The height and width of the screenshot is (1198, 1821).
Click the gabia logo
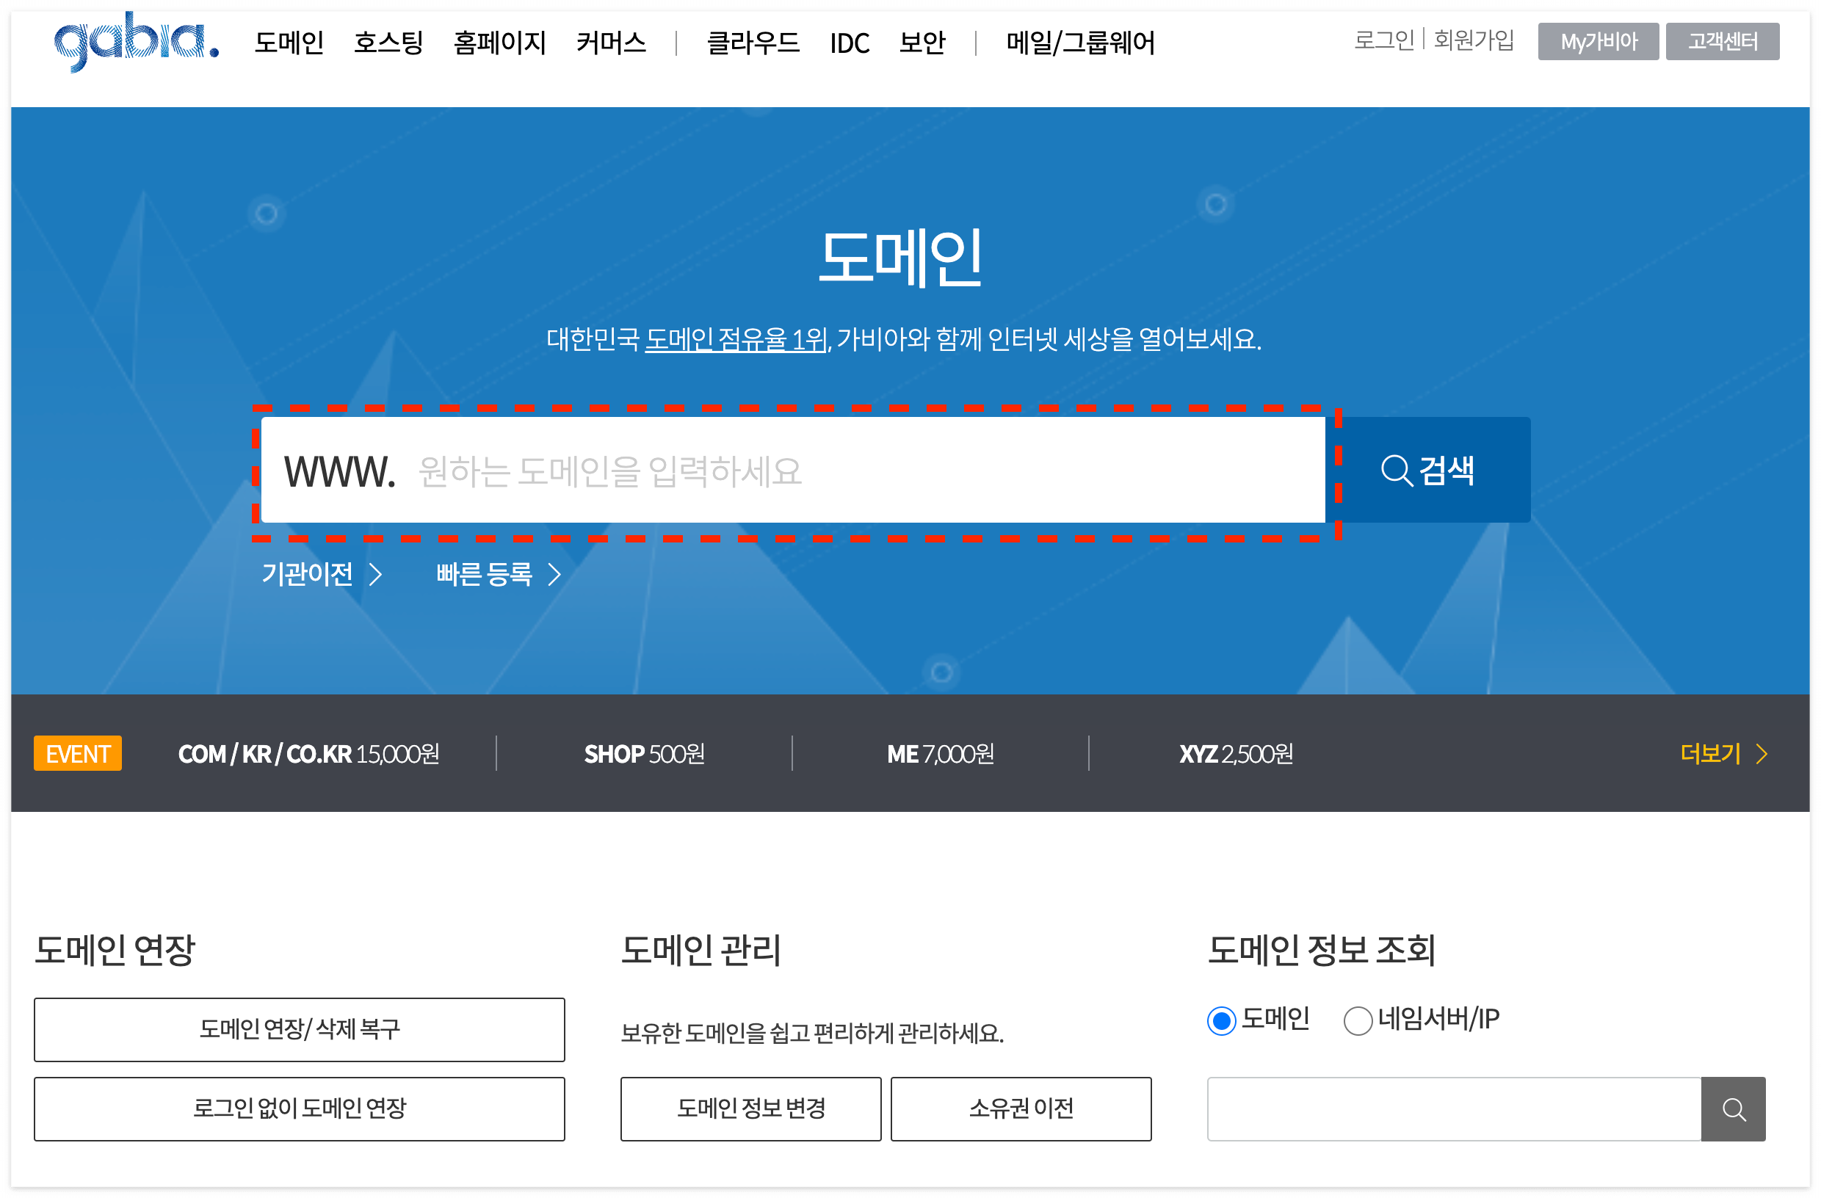(136, 41)
